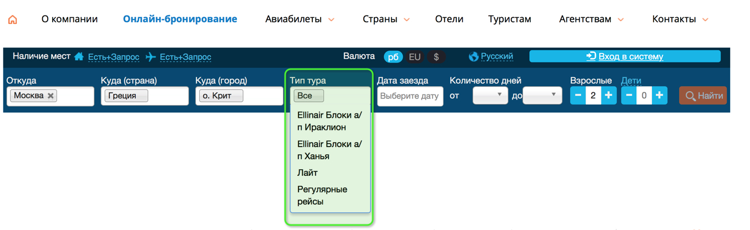Screen dimensions: 750x230
Task: Open the days "до" dropdown
Action: (541, 96)
